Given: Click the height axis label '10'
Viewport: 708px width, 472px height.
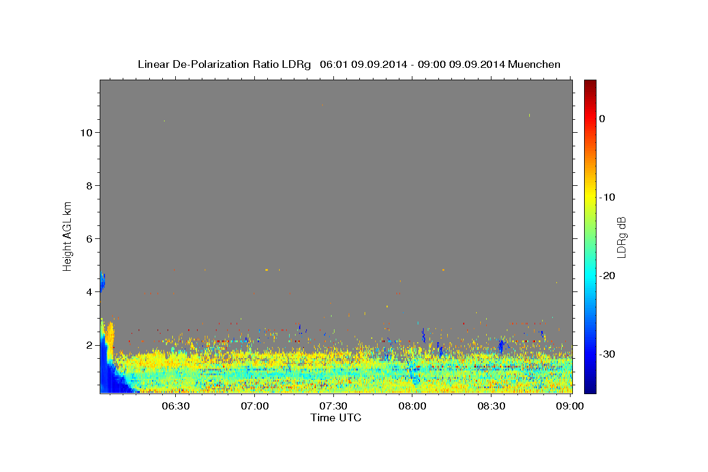Looking at the screenshot, I should tap(86, 133).
